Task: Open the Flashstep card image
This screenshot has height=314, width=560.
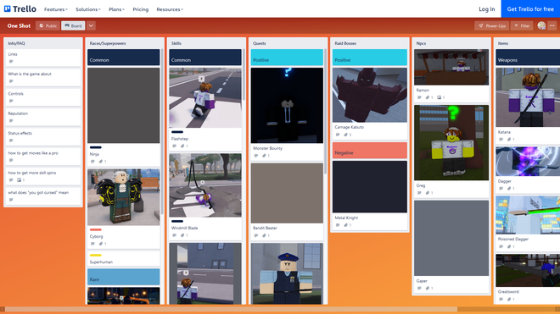Action: (205, 97)
